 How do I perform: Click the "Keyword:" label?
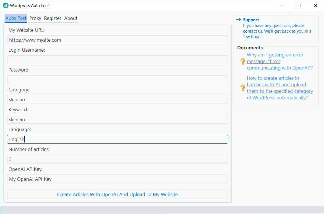(18, 110)
